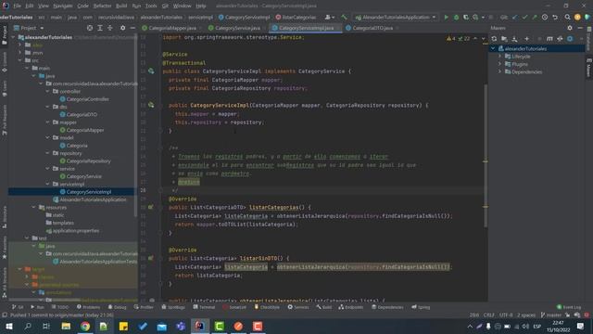
Task: Open the Event Log
Action: pyautogui.click(x=569, y=307)
